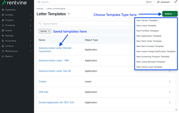Select New Lease Template menu item
Viewport: 179px width, 113px height.
[146, 26]
